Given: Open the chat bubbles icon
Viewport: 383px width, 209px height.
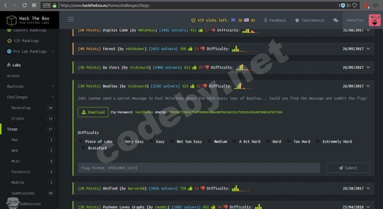Looking at the screenshot, I should tap(335, 20).
